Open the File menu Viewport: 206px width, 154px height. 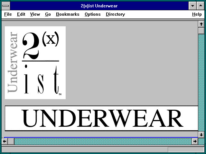coord(8,14)
